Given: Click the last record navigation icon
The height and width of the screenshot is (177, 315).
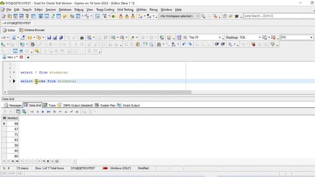Looking at the screenshot, I should point(48,112).
